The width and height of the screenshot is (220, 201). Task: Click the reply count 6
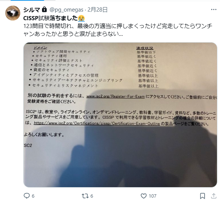coord(33,196)
